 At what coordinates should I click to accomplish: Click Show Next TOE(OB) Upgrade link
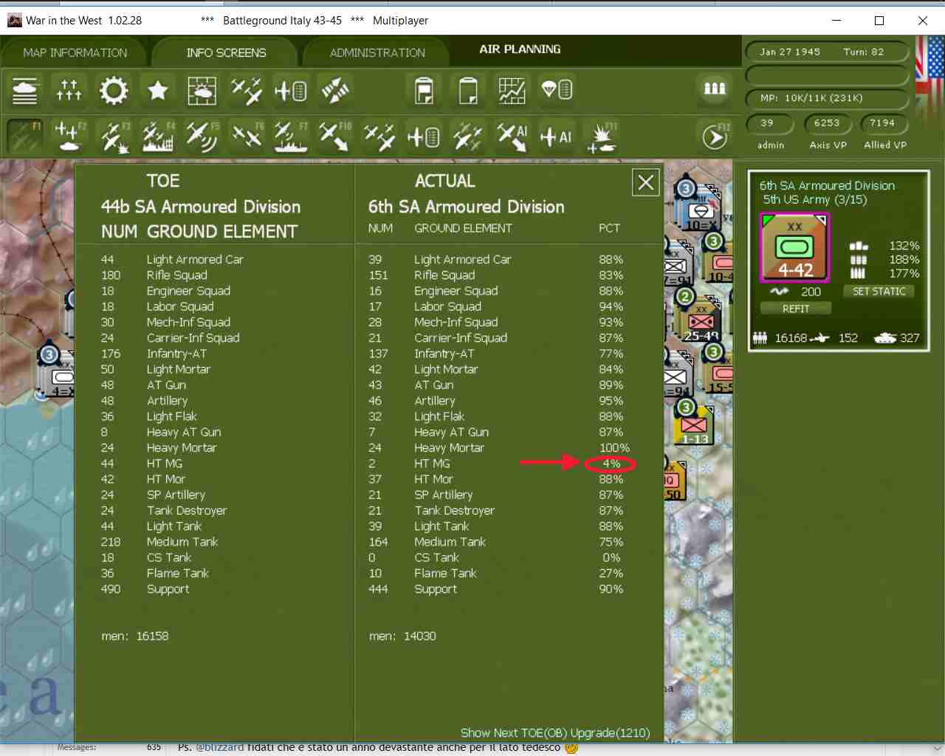pos(555,732)
